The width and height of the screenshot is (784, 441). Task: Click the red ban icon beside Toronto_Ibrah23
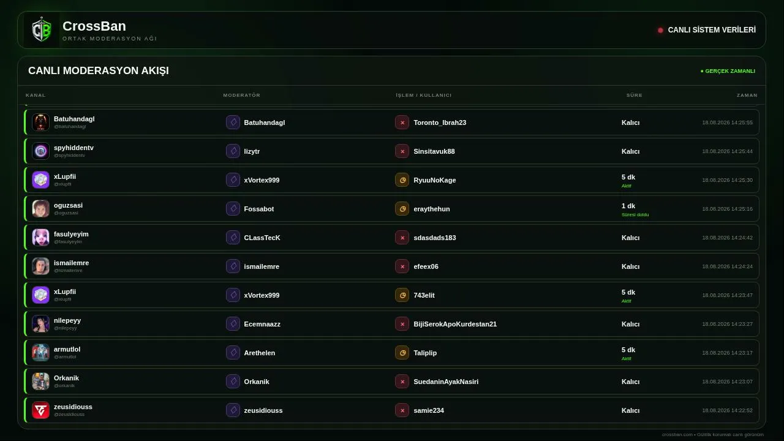click(x=402, y=123)
